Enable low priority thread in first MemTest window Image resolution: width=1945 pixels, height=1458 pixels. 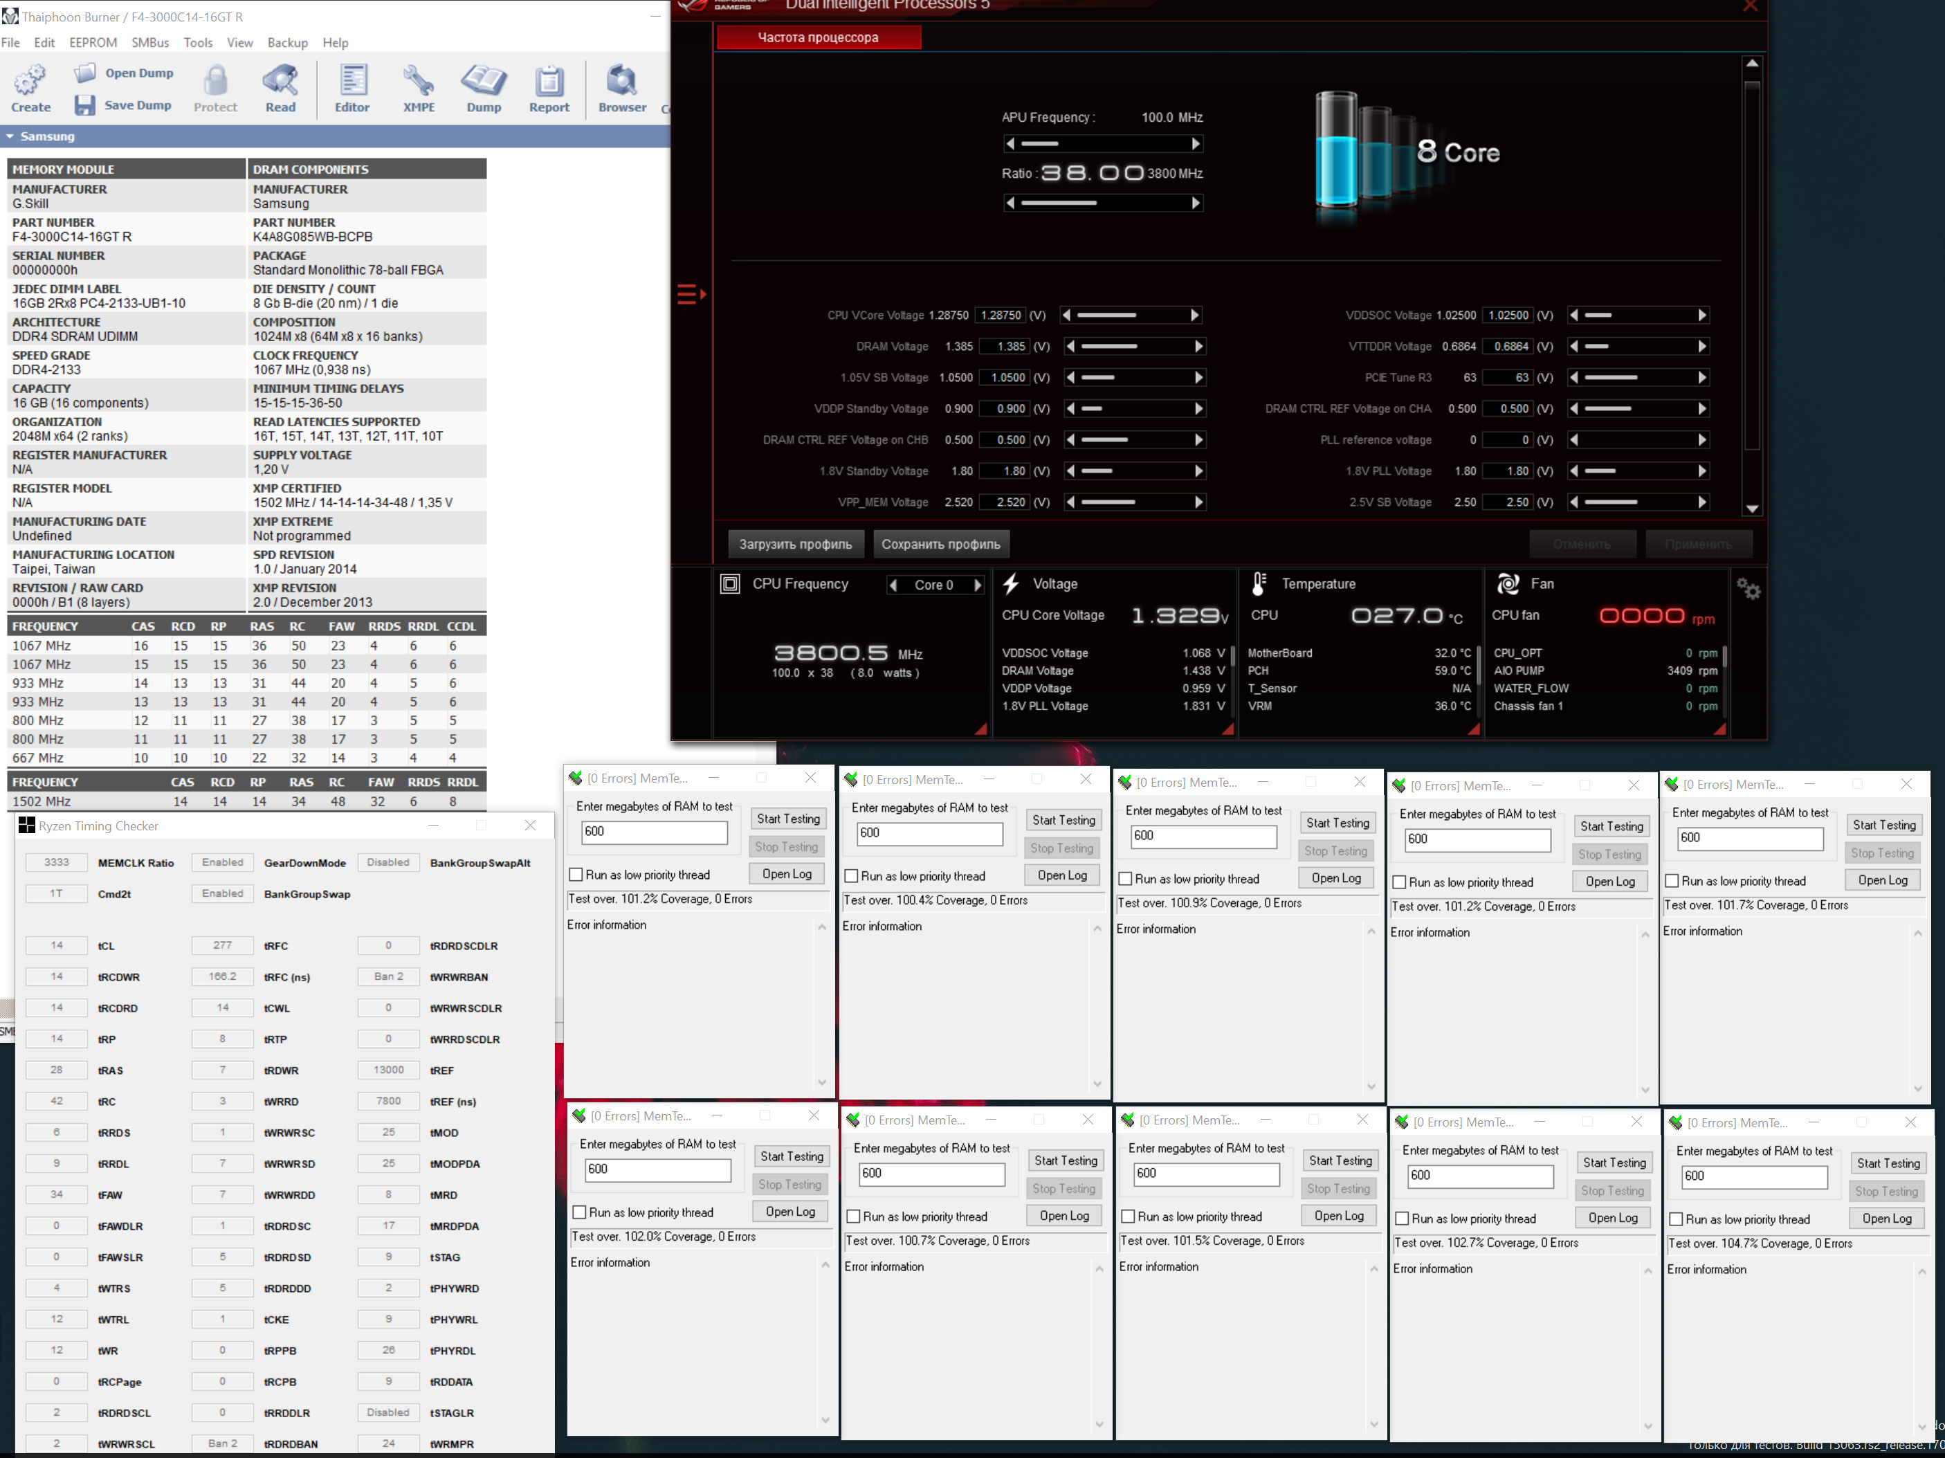point(577,875)
